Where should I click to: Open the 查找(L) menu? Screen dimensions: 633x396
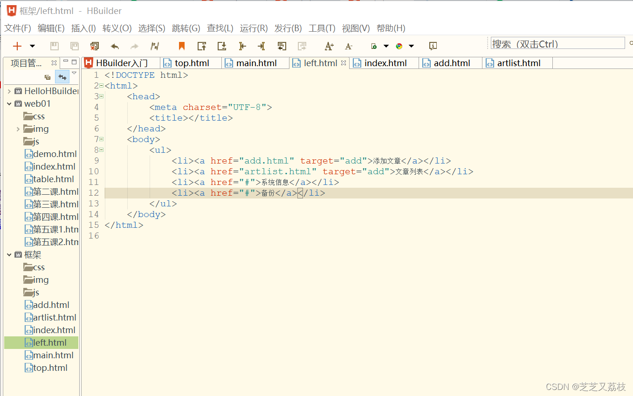click(x=220, y=28)
